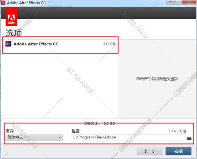Open the 简体中文 language dropdown
The height and width of the screenshot is (159, 197).
(x=34, y=137)
